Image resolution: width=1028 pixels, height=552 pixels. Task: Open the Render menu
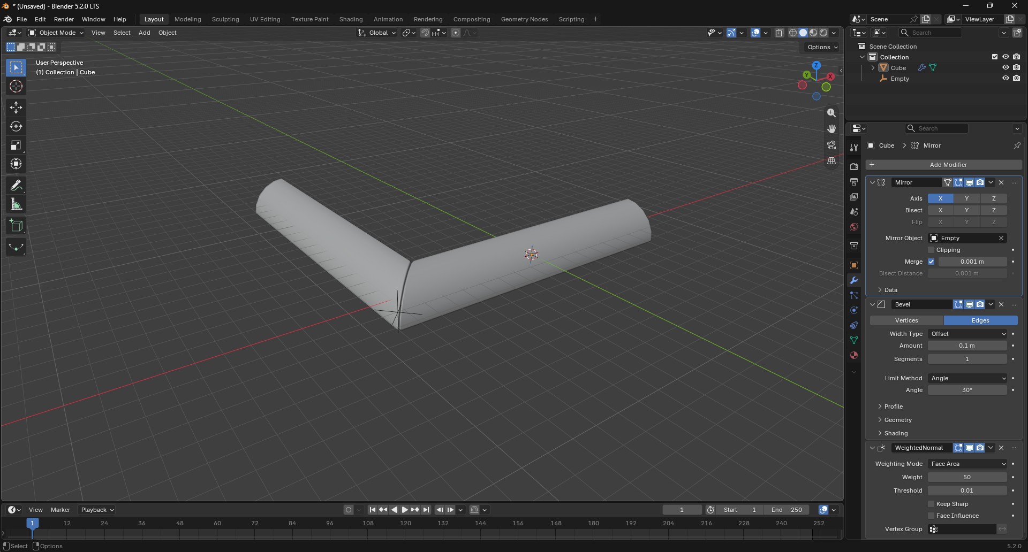tap(64, 19)
